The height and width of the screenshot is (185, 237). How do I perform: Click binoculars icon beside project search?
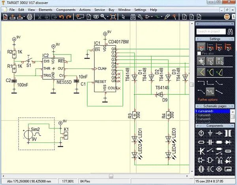click(x=230, y=32)
